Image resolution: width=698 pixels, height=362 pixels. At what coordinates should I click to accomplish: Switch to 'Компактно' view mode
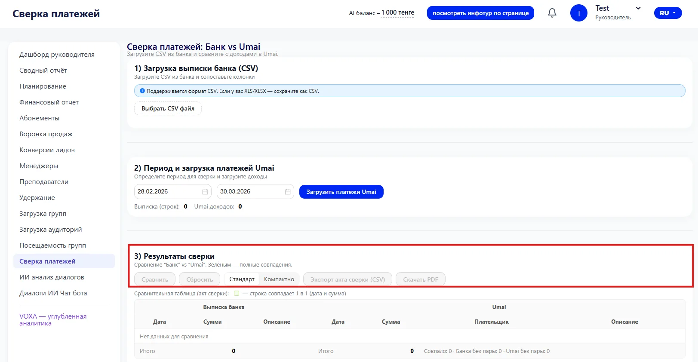point(279,279)
